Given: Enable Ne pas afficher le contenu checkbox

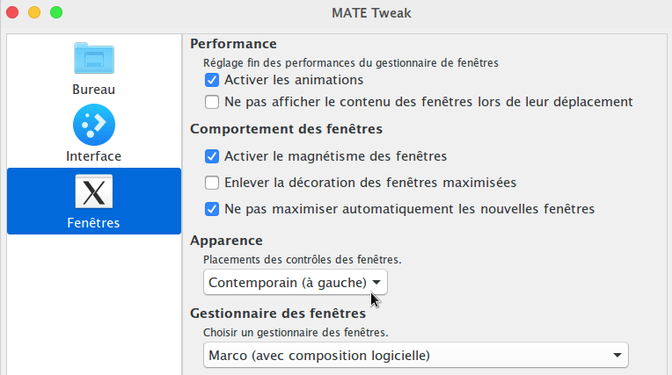Looking at the screenshot, I should [x=212, y=102].
